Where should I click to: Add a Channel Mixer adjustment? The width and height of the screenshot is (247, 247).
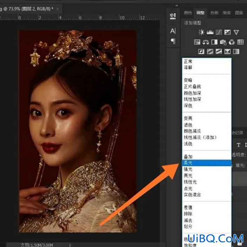point(232,42)
